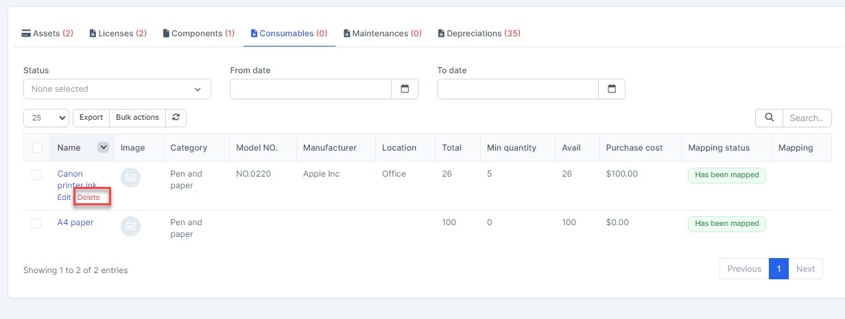
Task: Switch to the Depreciations tab
Action: coord(479,34)
